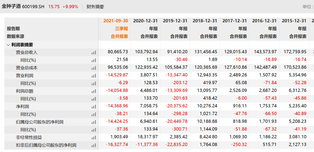Viewport: 314px width, 152px height.
Task: Click the orange 合并报表 label
Action: [119, 36]
